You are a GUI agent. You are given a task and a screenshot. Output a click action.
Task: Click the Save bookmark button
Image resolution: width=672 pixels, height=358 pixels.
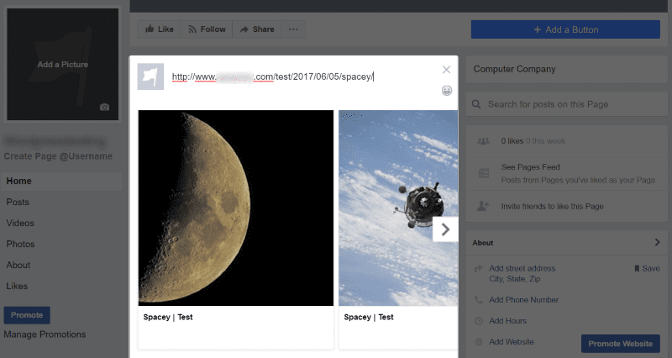pyautogui.click(x=647, y=268)
